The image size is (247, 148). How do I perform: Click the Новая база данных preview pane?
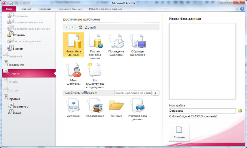pyautogui.click(x=202, y=61)
